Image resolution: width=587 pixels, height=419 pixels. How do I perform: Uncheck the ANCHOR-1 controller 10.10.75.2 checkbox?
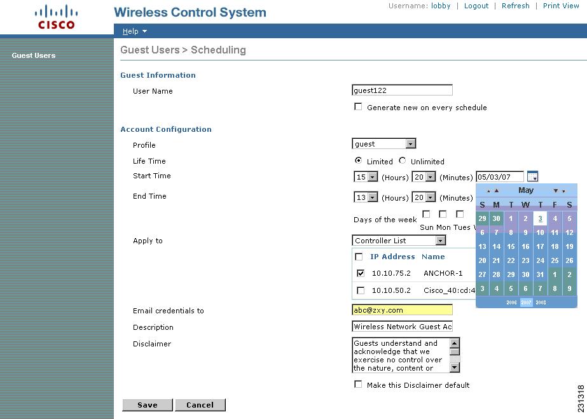pos(361,273)
